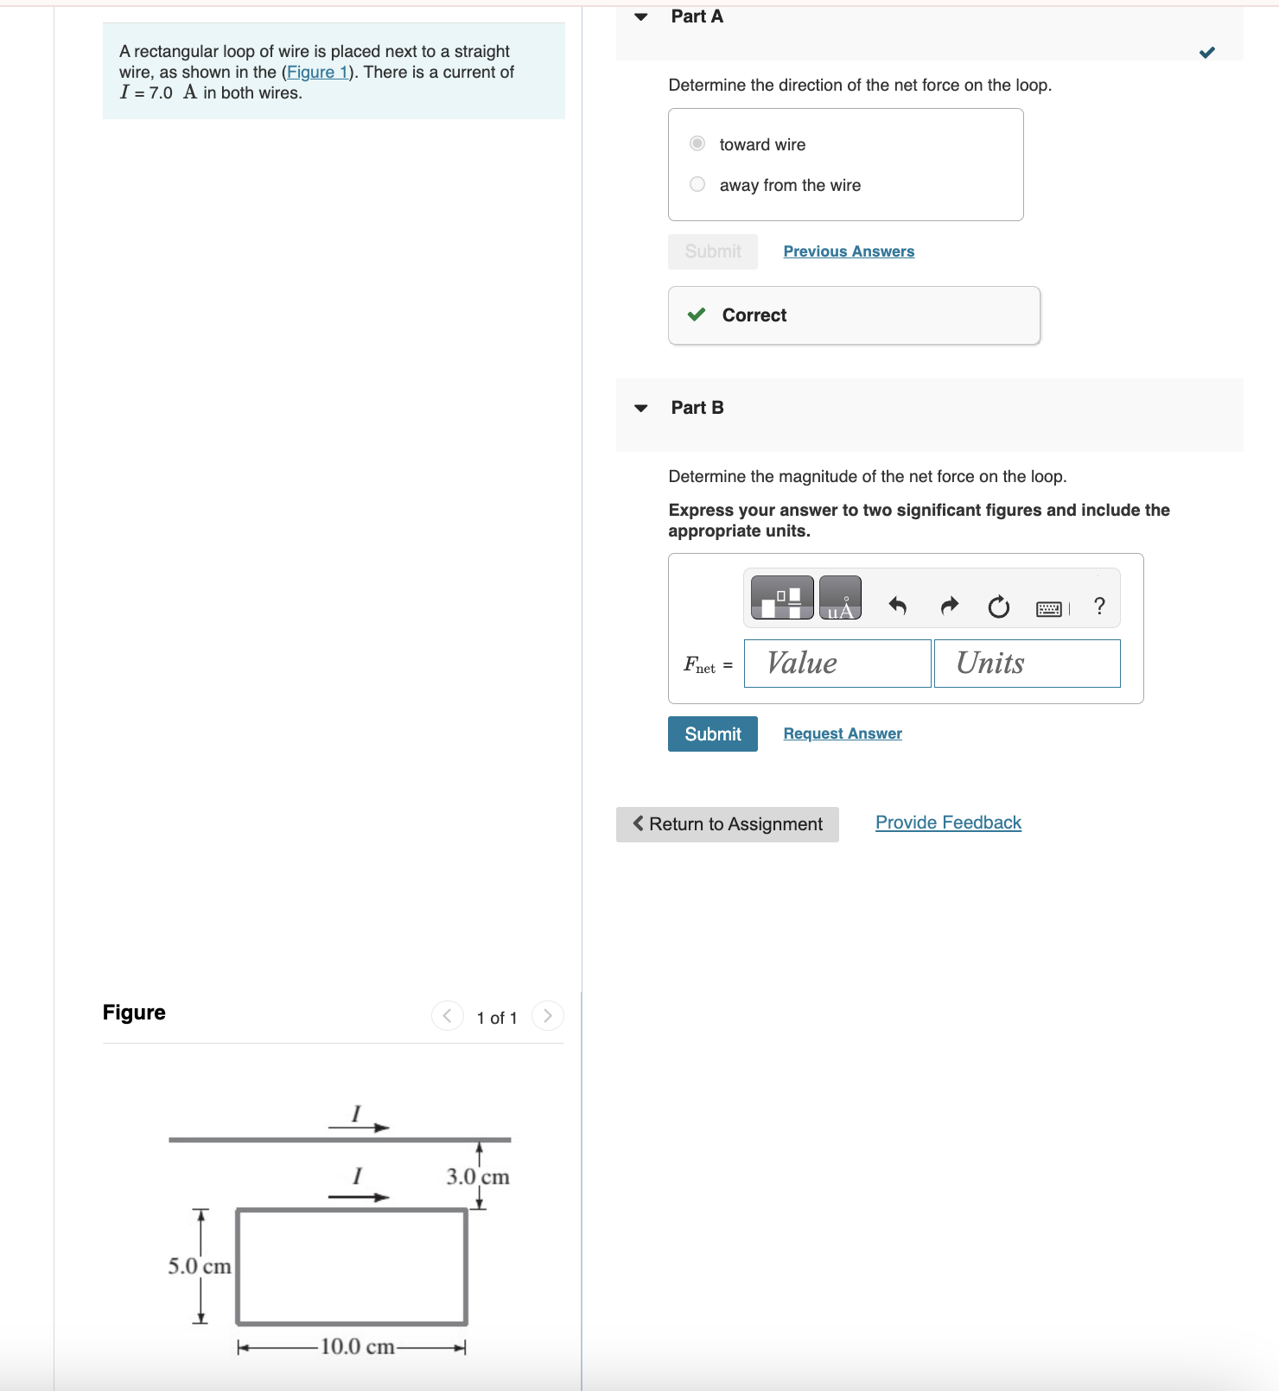Collapse the Part A section
This screenshot has width=1279, height=1391.
tap(640, 16)
